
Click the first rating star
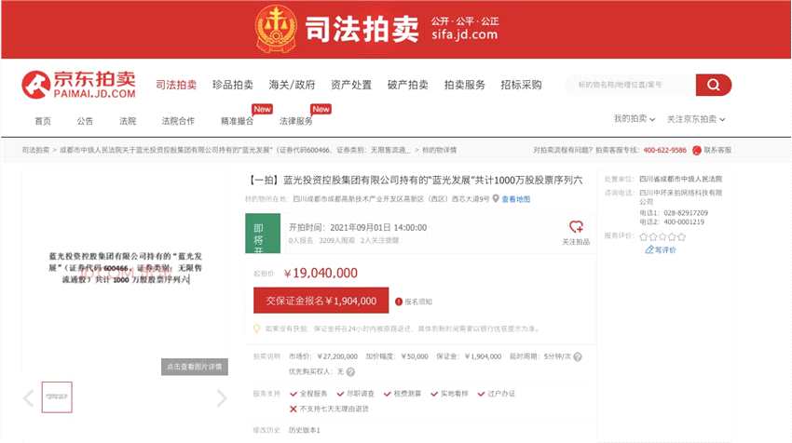[644, 236]
